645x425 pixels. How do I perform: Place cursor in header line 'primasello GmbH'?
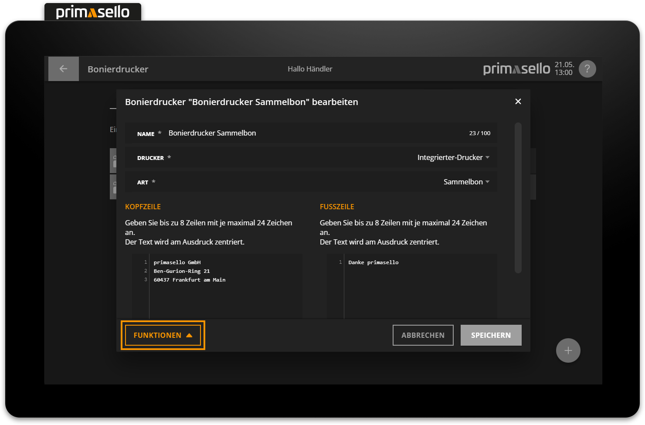pos(177,262)
